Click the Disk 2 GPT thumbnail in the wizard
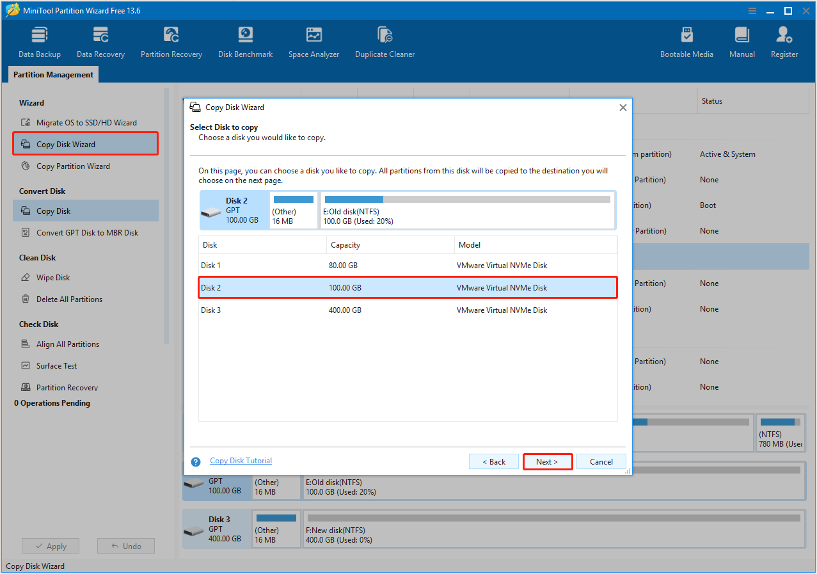Screen dimensions: 817x574 click(x=234, y=210)
